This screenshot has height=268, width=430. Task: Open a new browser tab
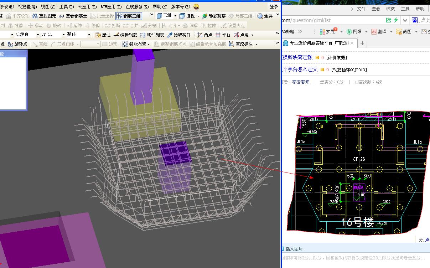362,43
